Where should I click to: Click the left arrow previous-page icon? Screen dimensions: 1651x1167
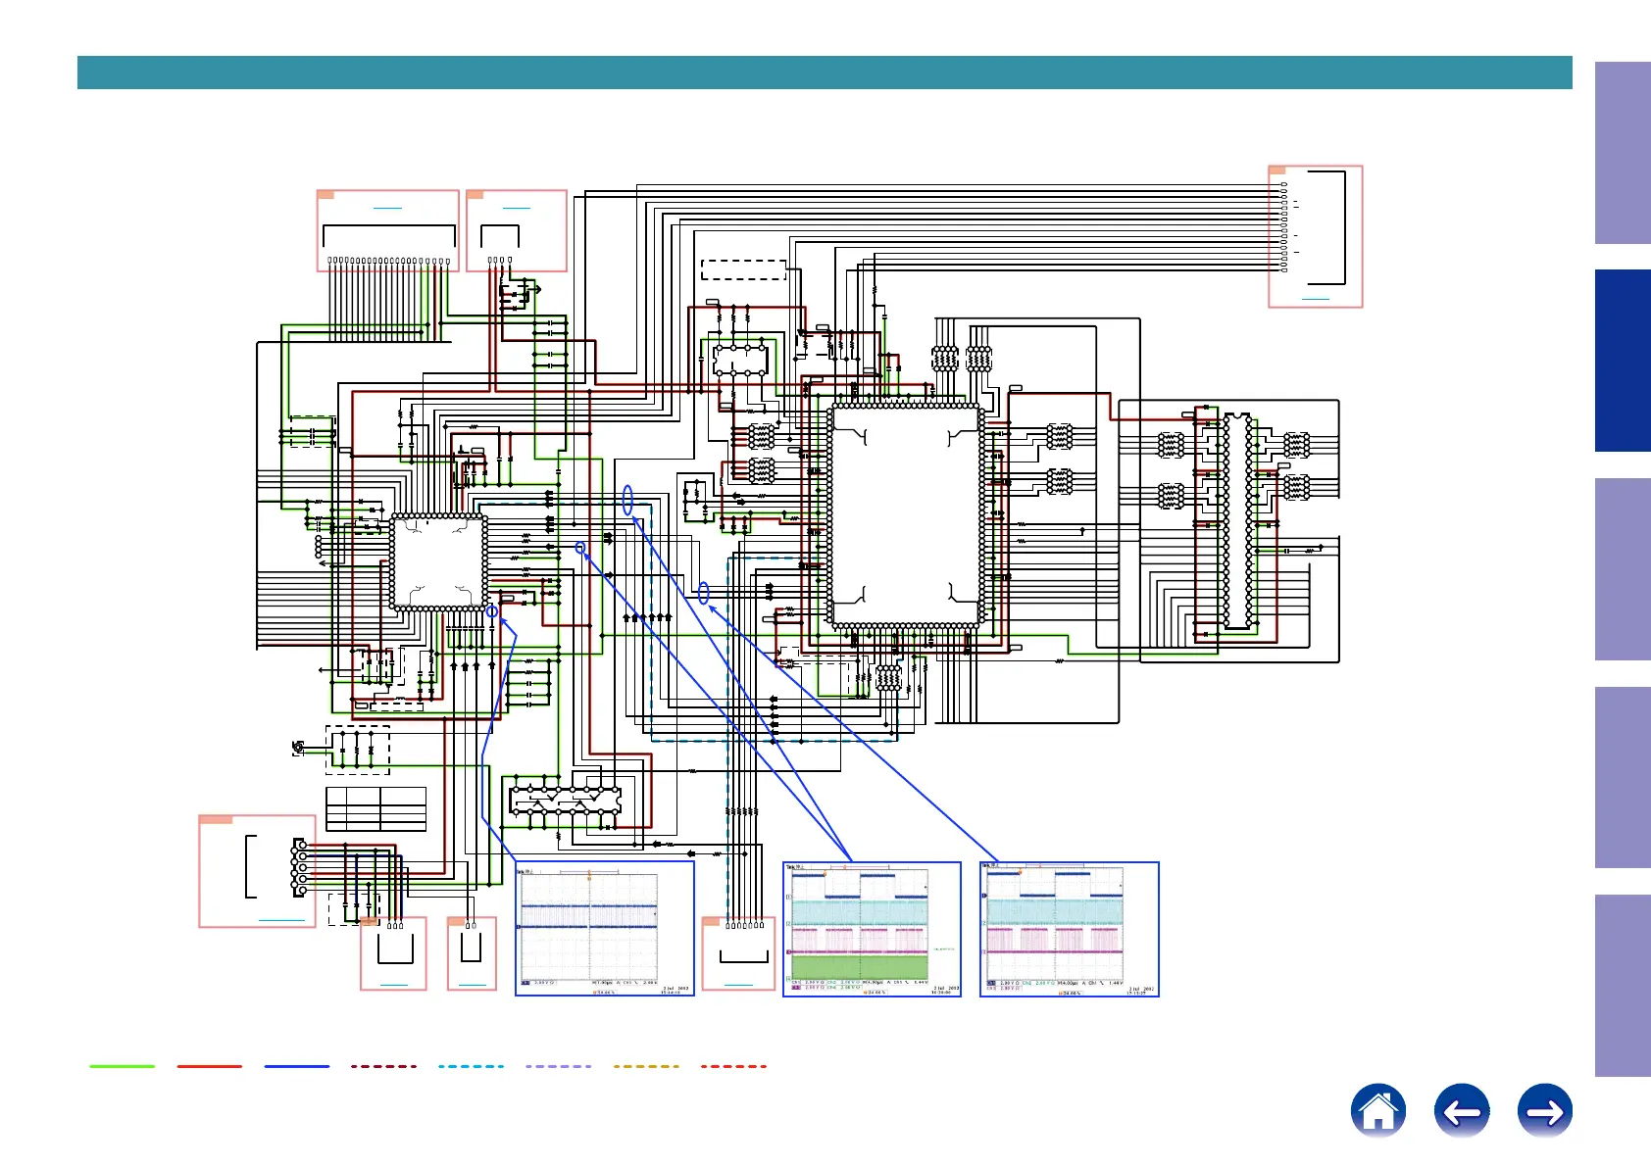pos(1462,1110)
